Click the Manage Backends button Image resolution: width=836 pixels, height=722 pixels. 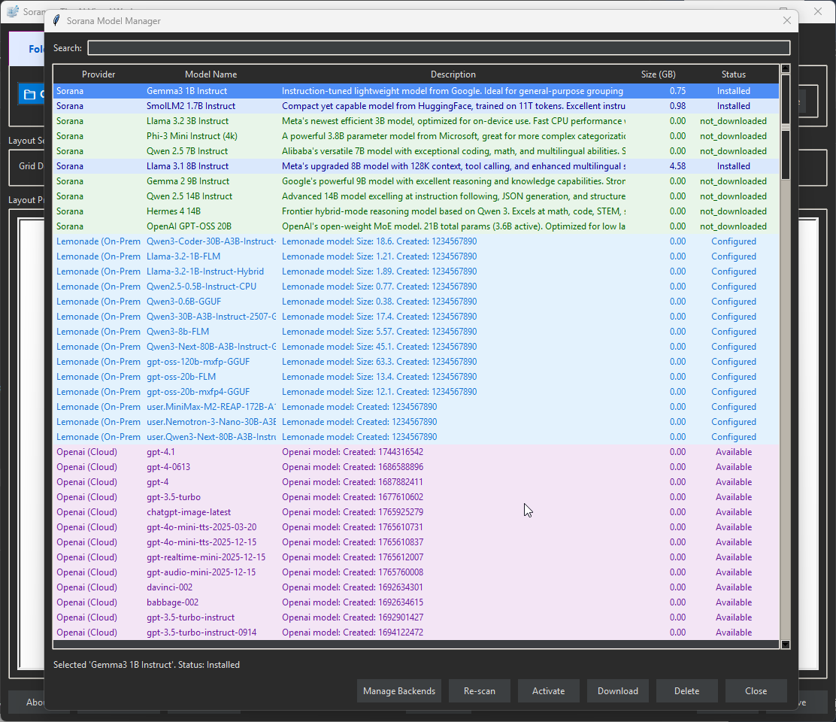398,690
